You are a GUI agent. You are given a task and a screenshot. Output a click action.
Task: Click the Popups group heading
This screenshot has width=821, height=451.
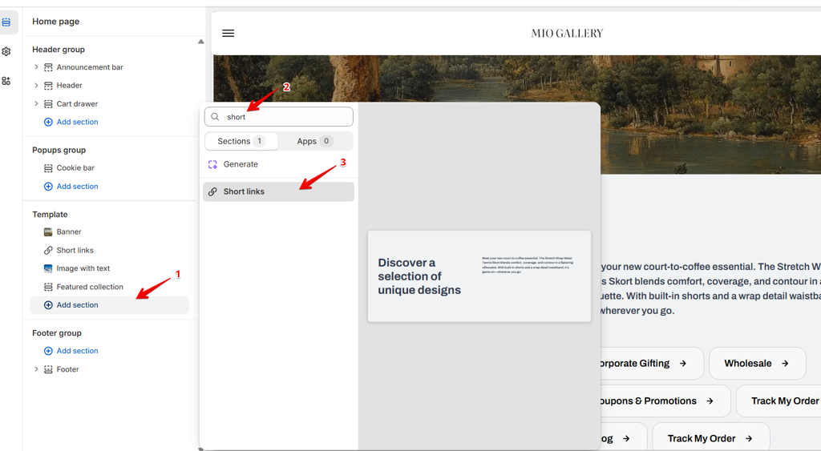(x=59, y=150)
